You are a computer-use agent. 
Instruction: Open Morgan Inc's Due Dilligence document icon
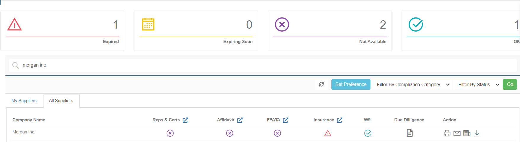click(x=410, y=133)
